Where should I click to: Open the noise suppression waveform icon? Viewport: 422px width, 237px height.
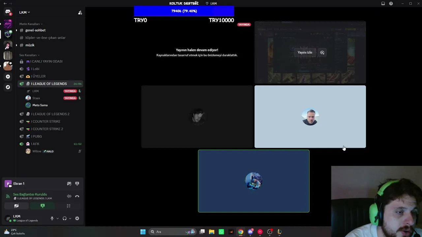point(69,196)
